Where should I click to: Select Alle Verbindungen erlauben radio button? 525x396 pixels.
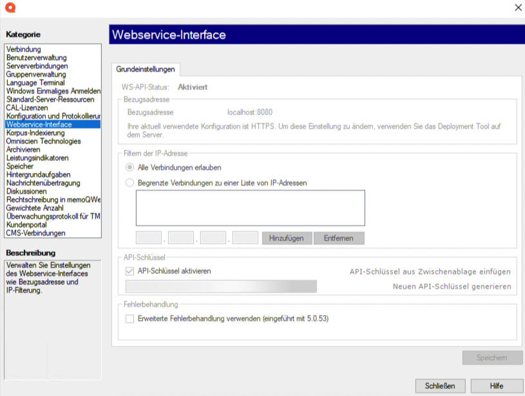129,167
